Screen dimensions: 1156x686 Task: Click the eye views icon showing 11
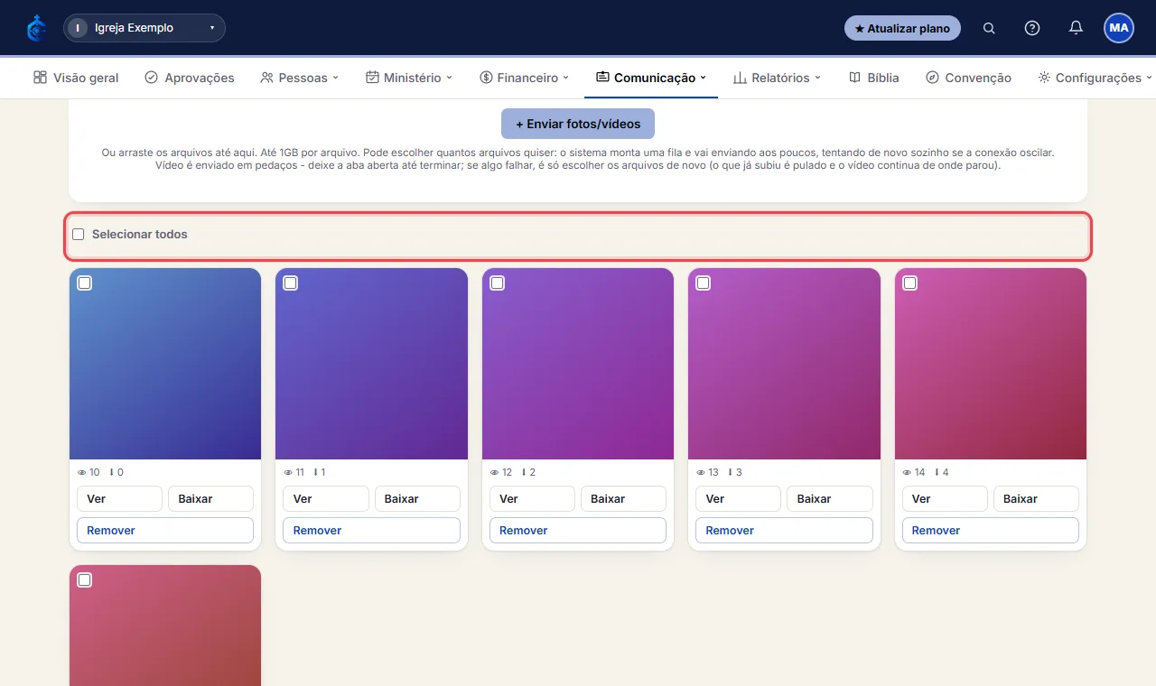click(x=288, y=472)
